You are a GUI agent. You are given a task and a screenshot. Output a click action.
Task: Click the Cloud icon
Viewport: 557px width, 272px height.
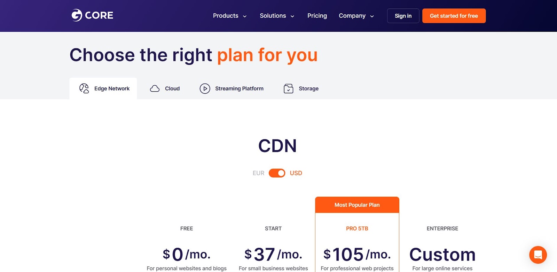pos(155,88)
